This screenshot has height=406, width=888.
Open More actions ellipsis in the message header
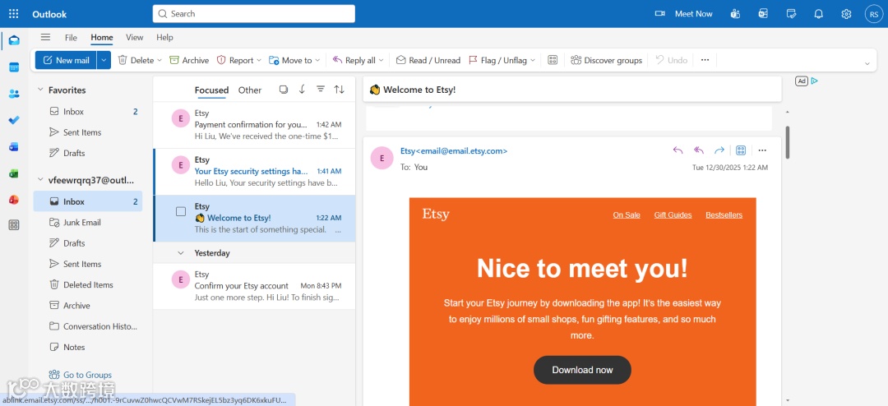click(x=762, y=150)
